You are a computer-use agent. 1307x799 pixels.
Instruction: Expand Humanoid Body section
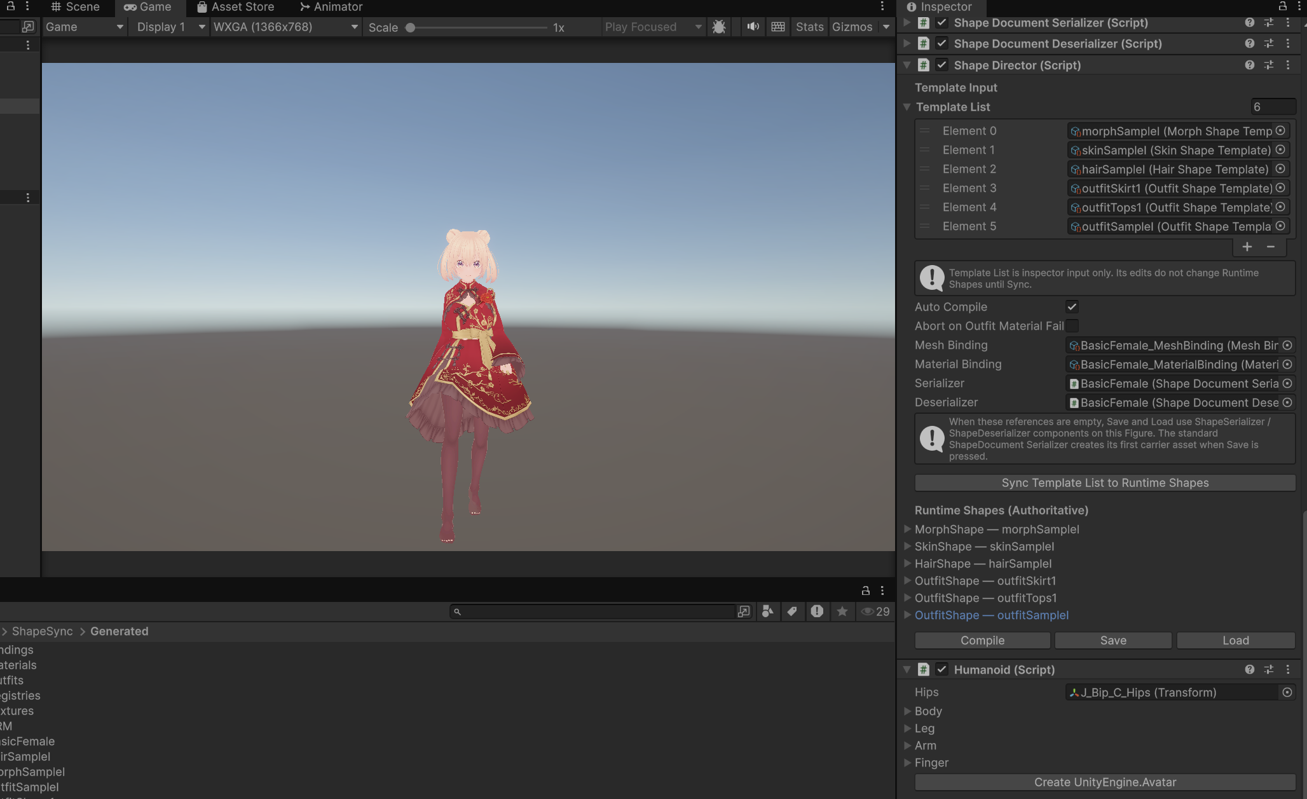click(908, 711)
